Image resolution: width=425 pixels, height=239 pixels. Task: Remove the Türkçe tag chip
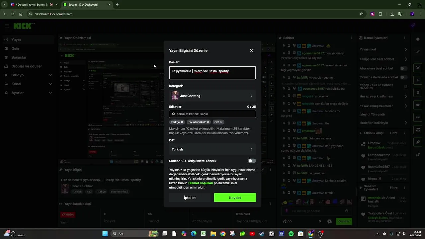click(x=182, y=122)
